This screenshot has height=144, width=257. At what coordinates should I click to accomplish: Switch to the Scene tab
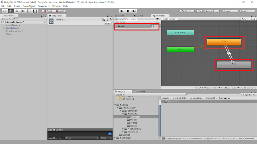click(120, 16)
